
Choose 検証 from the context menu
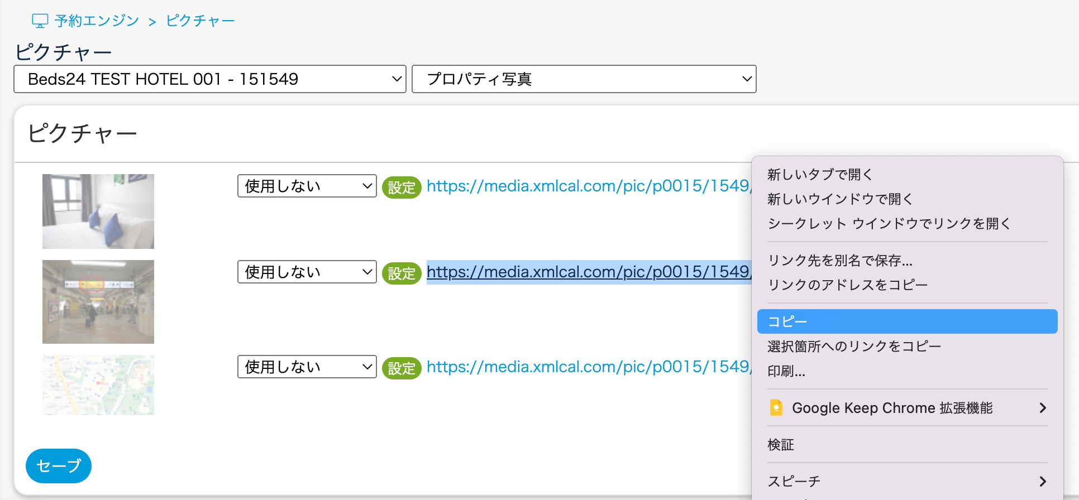[x=781, y=445]
